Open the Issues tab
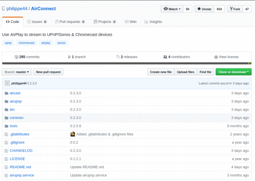 click(37, 22)
